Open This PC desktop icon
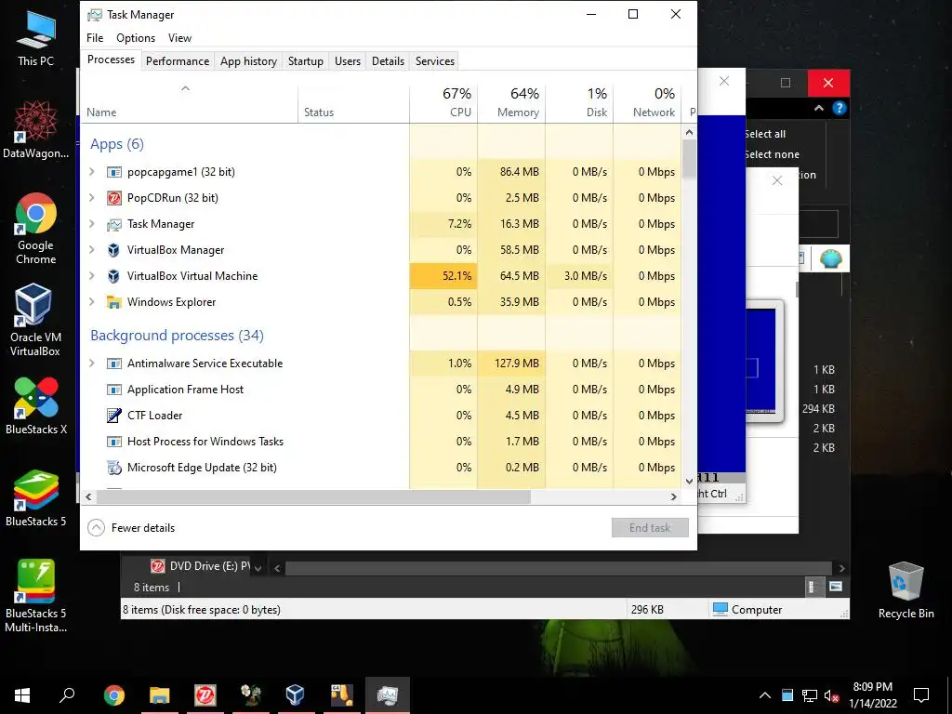This screenshot has height=714, width=952. [36, 37]
